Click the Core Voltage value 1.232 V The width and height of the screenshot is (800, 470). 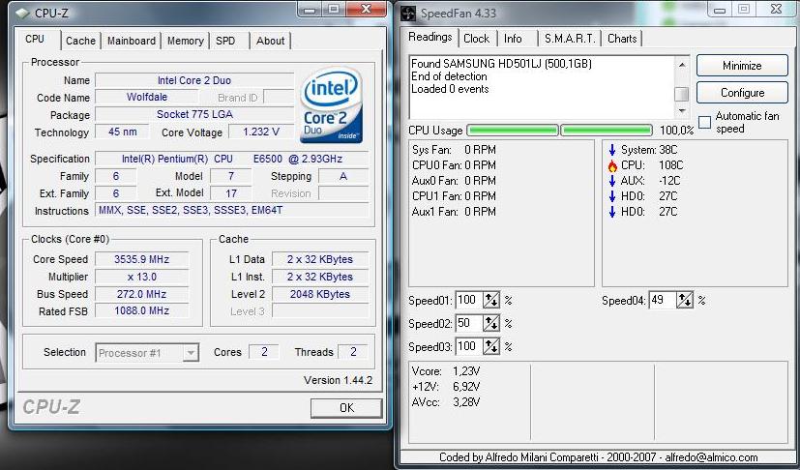261,132
